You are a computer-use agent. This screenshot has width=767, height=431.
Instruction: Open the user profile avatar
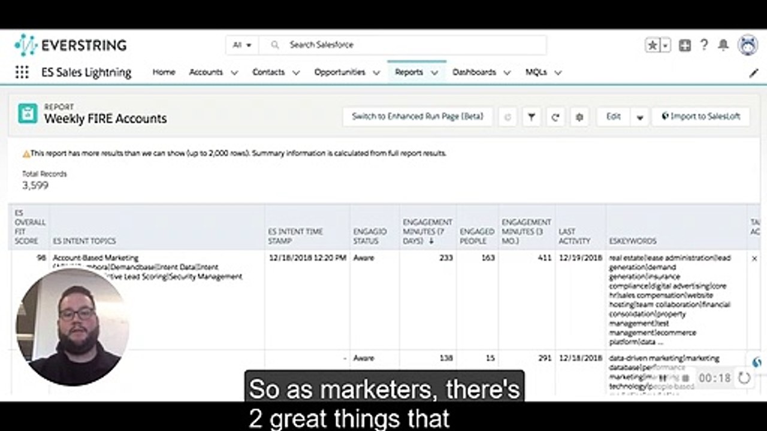747,45
